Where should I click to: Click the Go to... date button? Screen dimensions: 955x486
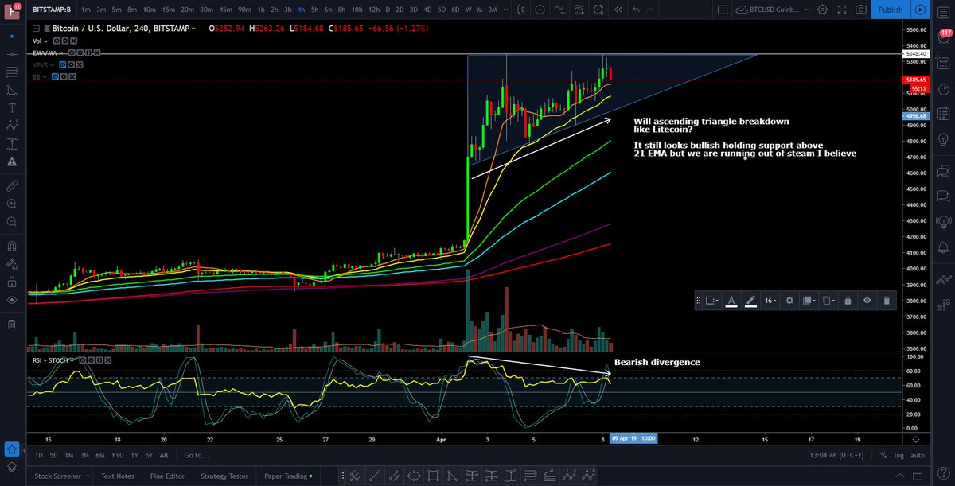coord(196,455)
